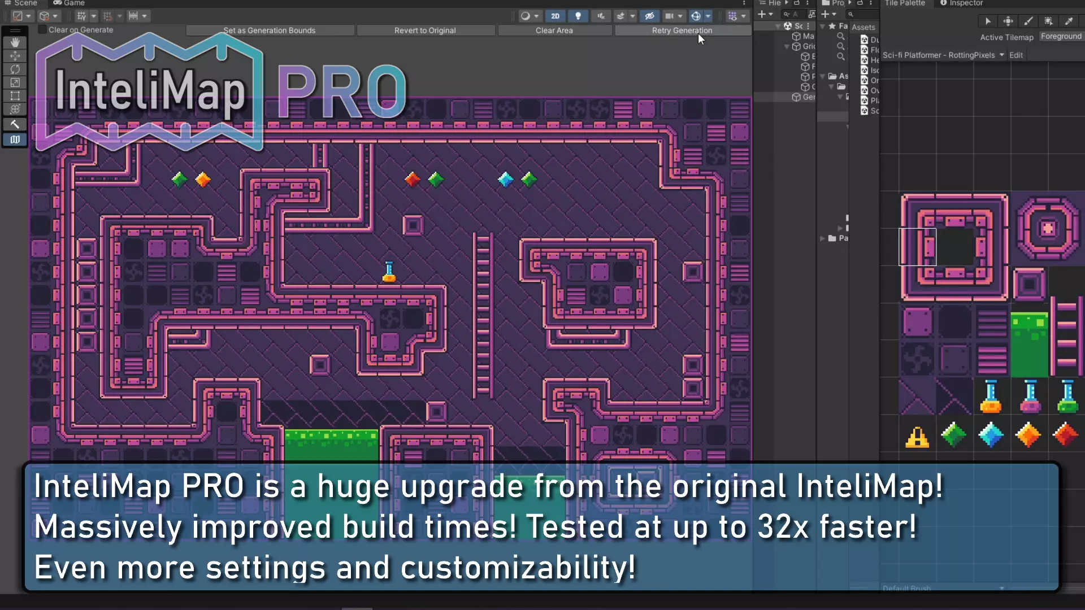
Task: Pick the blue gem tile in palette
Action: [x=991, y=435]
